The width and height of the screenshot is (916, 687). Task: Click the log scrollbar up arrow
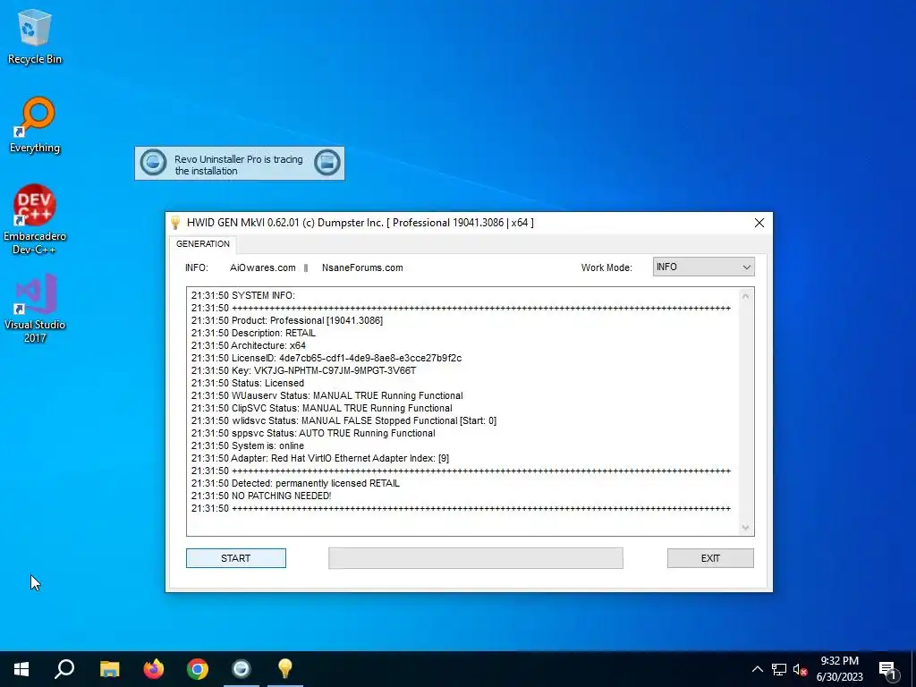point(745,296)
